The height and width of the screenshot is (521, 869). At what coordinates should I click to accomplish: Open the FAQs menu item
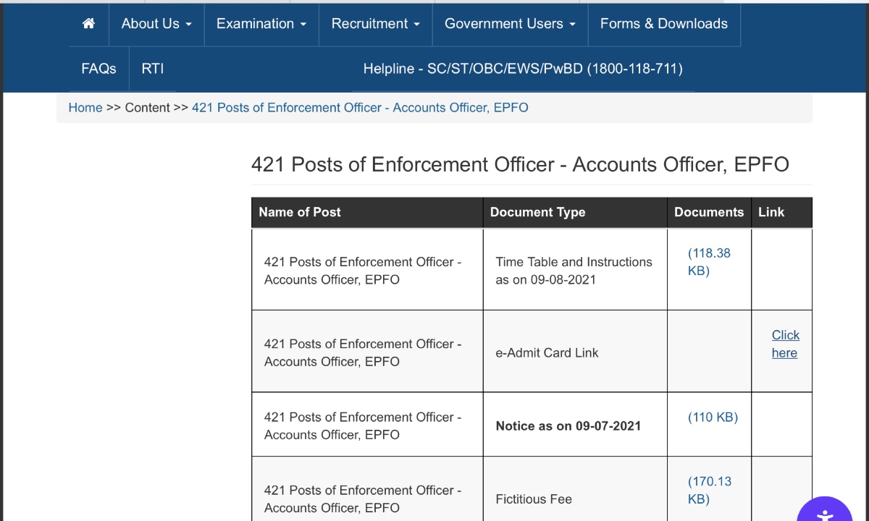(98, 69)
